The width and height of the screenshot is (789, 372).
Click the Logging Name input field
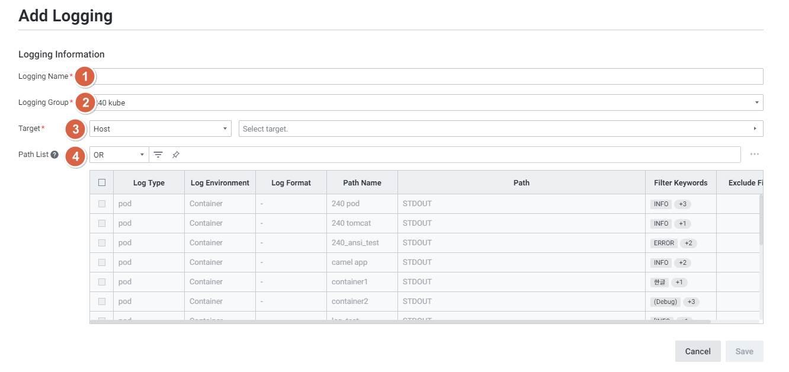pos(426,76)
